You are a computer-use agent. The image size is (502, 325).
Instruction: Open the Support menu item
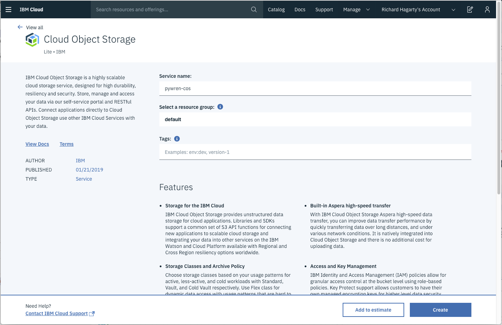[324, 10]
